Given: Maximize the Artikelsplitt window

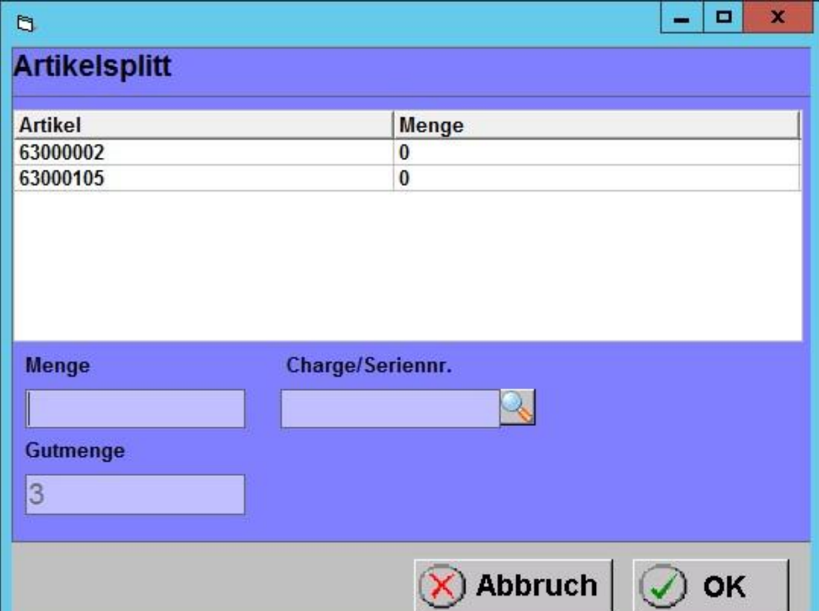Looking at the screenshot, I should tap(723, 18).
